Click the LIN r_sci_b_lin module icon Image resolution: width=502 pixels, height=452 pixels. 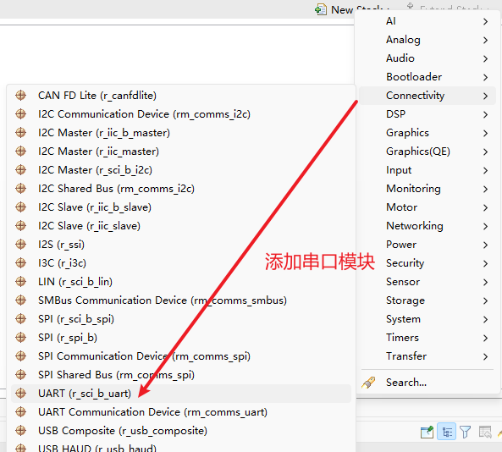(21, 281)
